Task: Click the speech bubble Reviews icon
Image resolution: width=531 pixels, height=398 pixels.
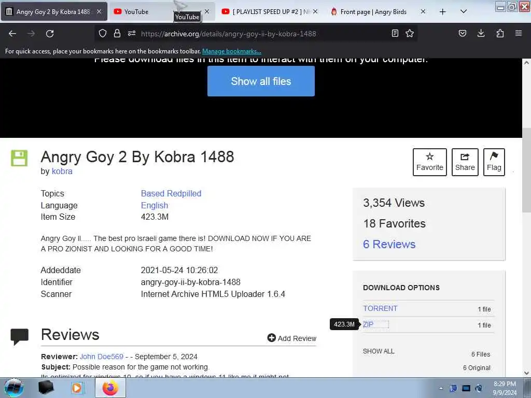Action: (19, 337)
